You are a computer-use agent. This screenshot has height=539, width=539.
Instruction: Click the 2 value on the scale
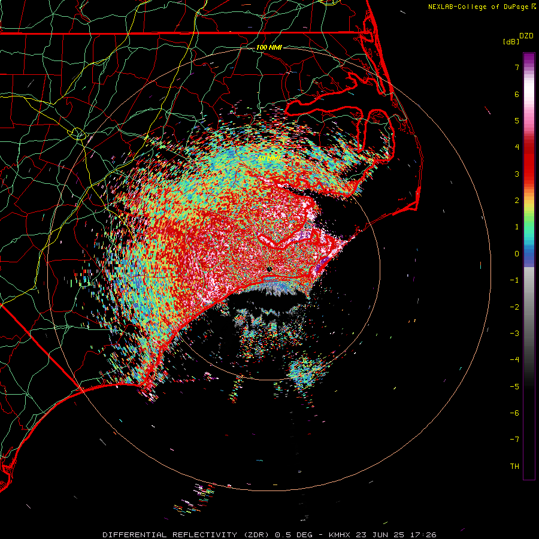point(517,201)
